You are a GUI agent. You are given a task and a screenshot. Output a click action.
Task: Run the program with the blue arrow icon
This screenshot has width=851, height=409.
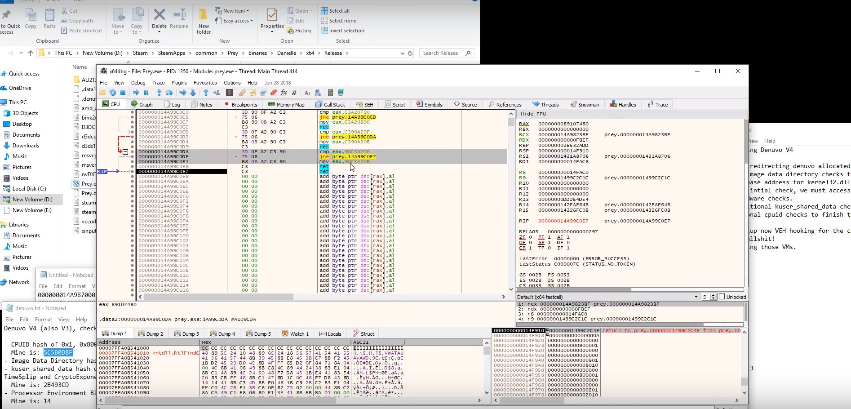click(136, 93)
